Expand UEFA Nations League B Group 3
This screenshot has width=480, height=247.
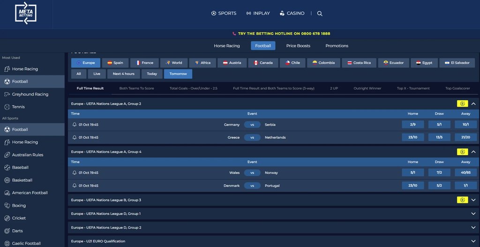click(x=473, y=200)
